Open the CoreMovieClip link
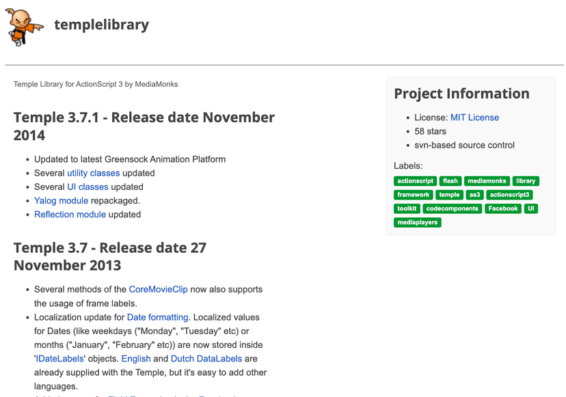566x397 pixels. click(x=158, y=289)
